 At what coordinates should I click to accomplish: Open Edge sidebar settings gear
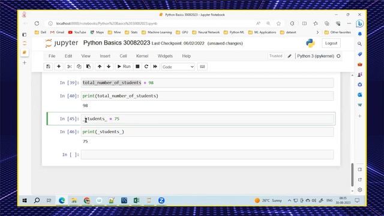click(360, 190)
